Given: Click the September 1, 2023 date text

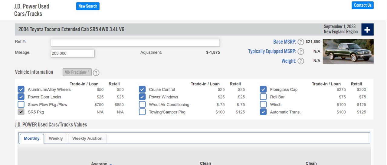Looking at the screenshot, I should click(x=339, y=26).
